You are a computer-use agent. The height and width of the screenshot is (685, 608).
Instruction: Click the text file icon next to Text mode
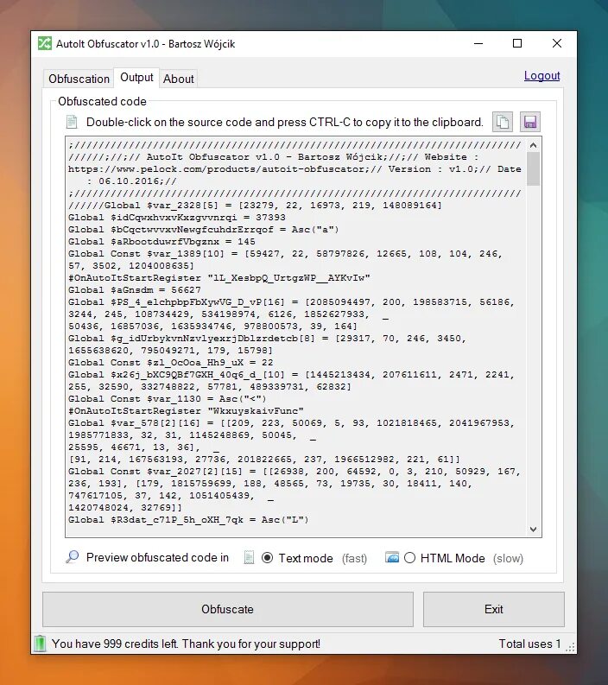(249, 557)
